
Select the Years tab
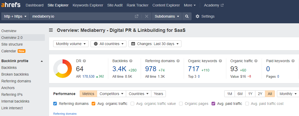coord(159,94)
